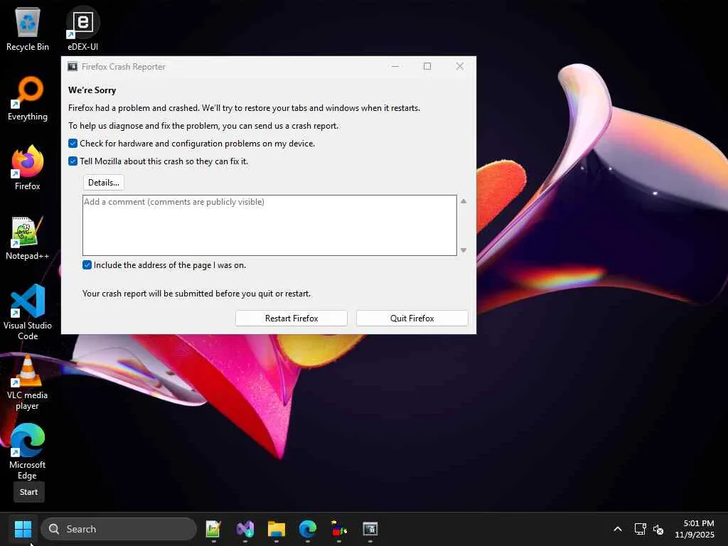The image size is (728, 546).
Task: Open the muted volume tray icon
Action: (658, 529)
